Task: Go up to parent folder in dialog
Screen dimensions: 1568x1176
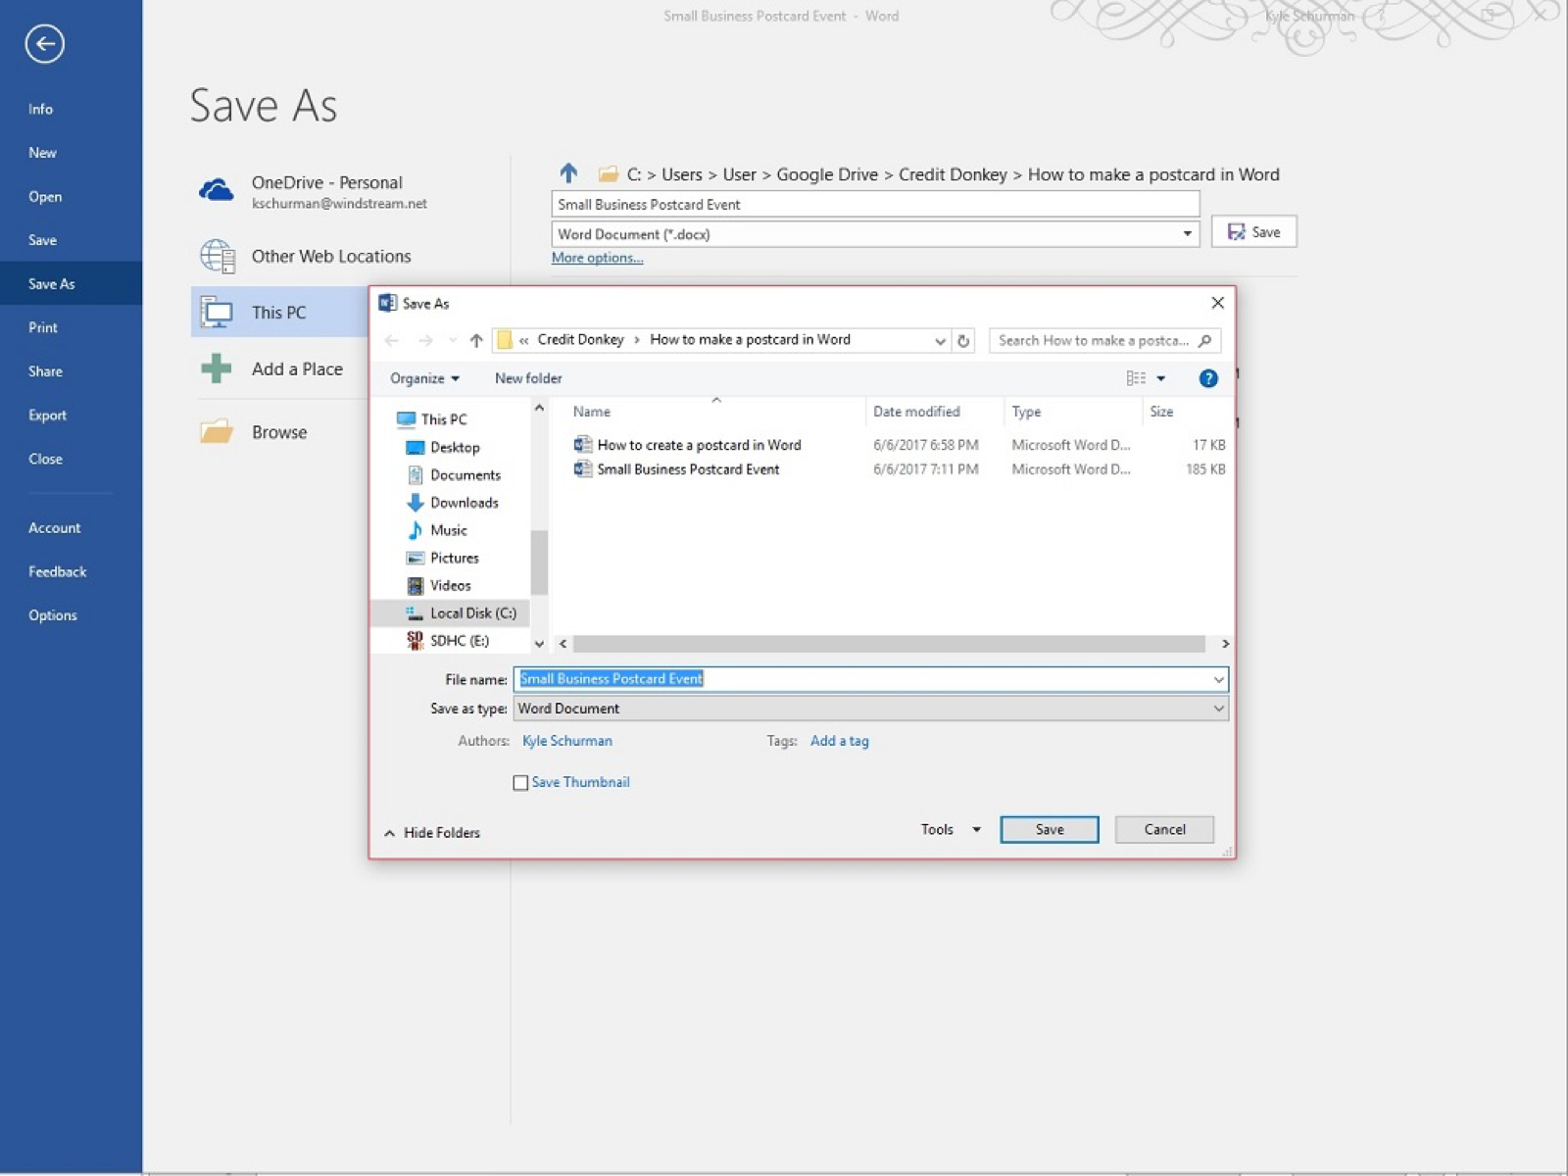Action: (476, 340)
